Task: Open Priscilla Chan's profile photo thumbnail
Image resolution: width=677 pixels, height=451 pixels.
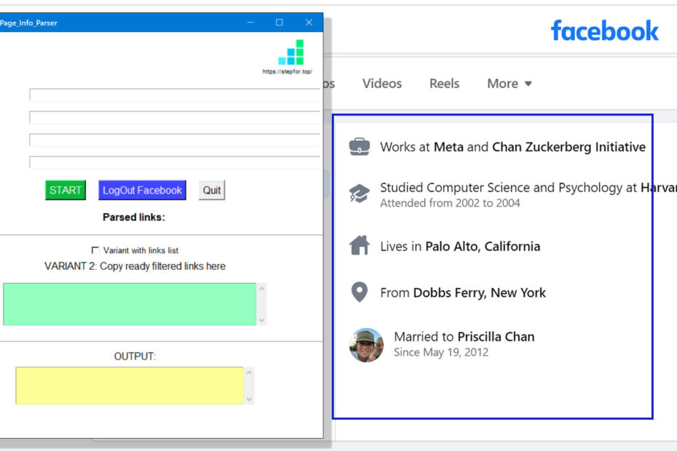Action: pyautogui.click(x=366, y=345)
